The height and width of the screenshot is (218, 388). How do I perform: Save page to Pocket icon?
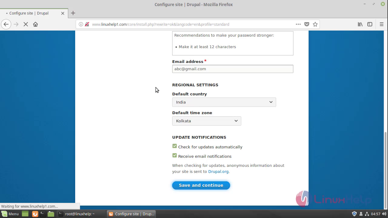(307, 24)
